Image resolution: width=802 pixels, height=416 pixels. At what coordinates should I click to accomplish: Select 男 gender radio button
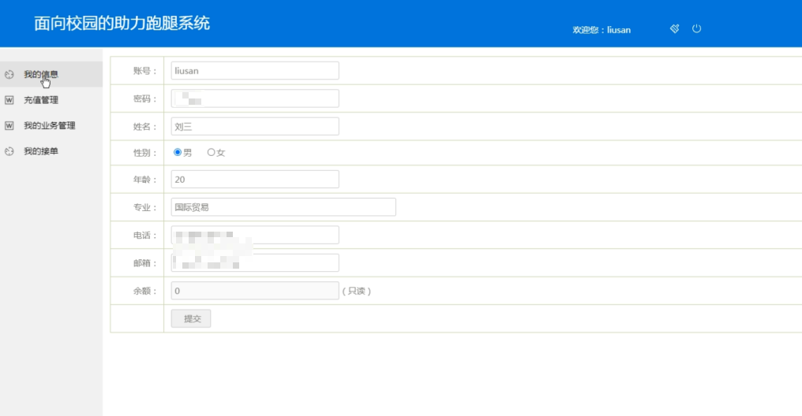[x=178, y=152]
